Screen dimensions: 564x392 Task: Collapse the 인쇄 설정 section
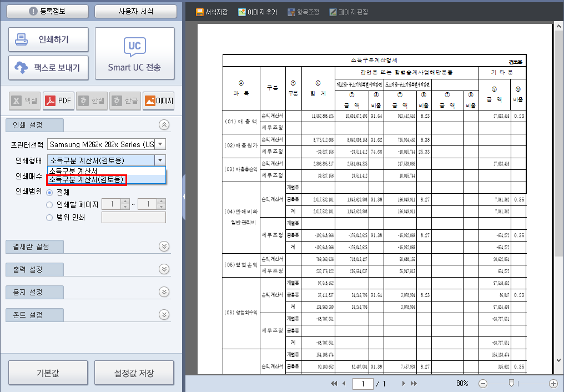coord(164,125)
